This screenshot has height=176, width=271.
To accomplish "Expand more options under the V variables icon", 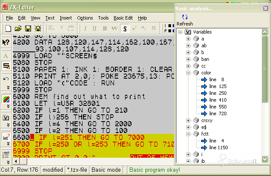I will 8,125.
